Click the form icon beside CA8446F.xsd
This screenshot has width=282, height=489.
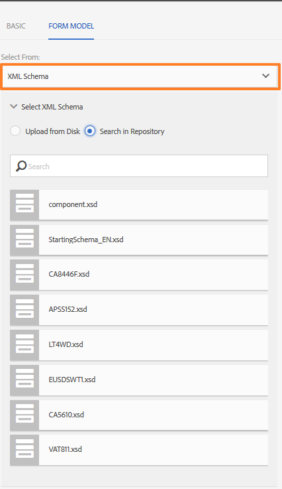(x=24, y=275)
